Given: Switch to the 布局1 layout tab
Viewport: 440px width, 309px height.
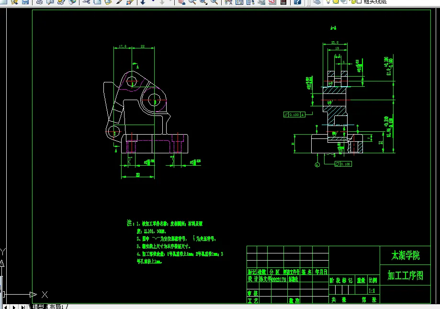Looking at the screenshot, I should 56,307.
